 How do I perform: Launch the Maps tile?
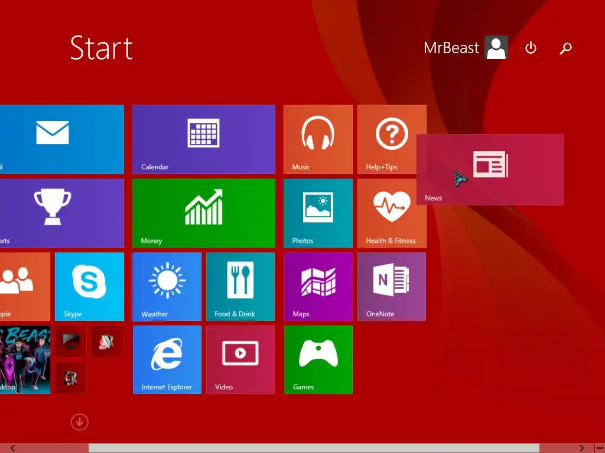318,287
